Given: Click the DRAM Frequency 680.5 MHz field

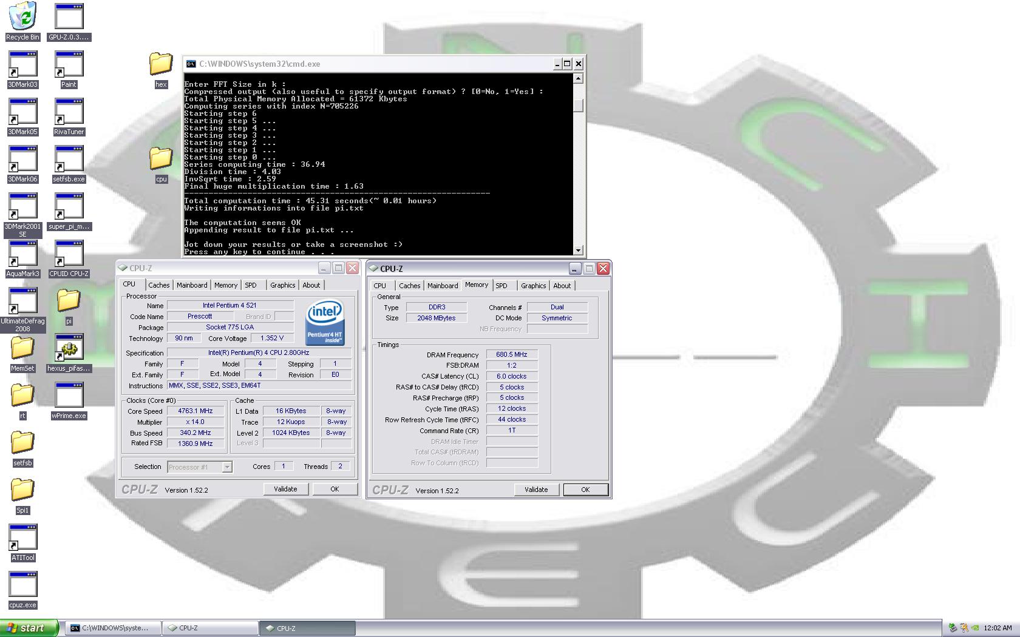Looking at the screenshot, I should click(512, 355).
